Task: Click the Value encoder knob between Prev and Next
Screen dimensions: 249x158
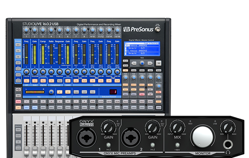Action: coord(142,63)
